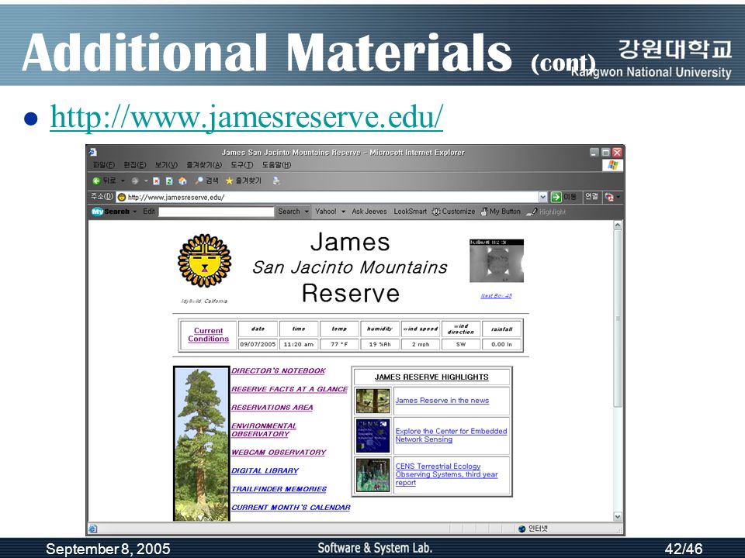745x558 pixels.
Task: Click the IE page icon in title bar
Action: click(x=93, y=152)
